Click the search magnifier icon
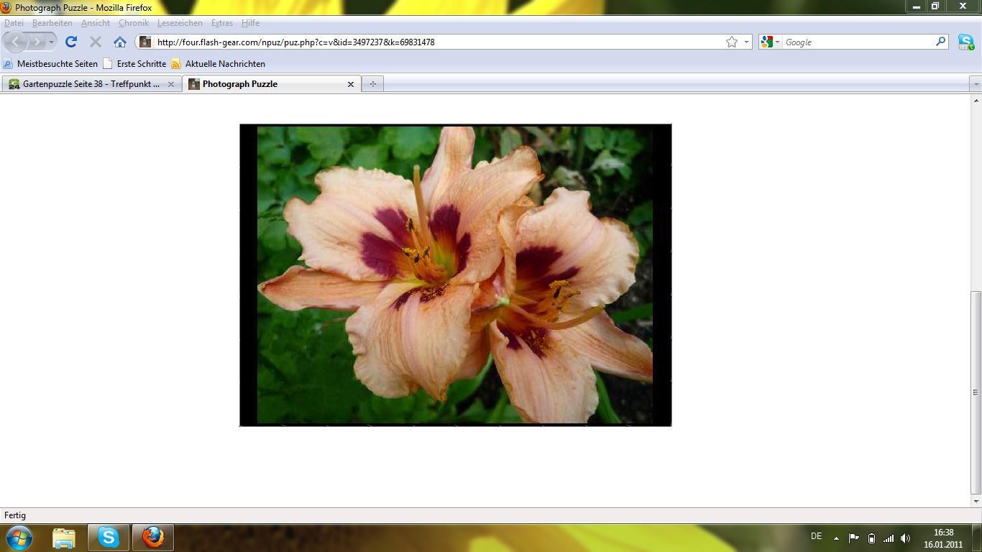This screenshot has width=982, height=552. (x=940, y=42)
